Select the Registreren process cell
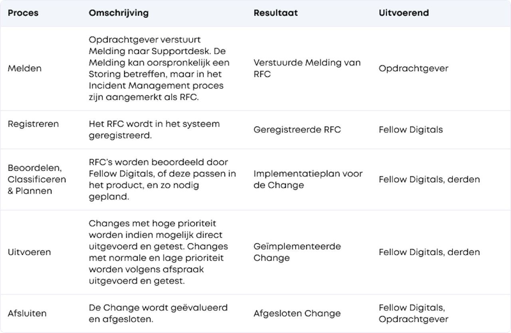Viewport: 511px width, 333px height. tap(33, 124)
